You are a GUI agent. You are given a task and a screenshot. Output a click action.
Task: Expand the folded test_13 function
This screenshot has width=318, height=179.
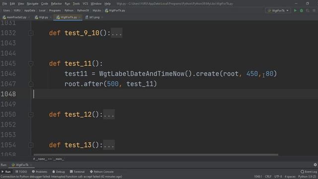coord(31,145)
